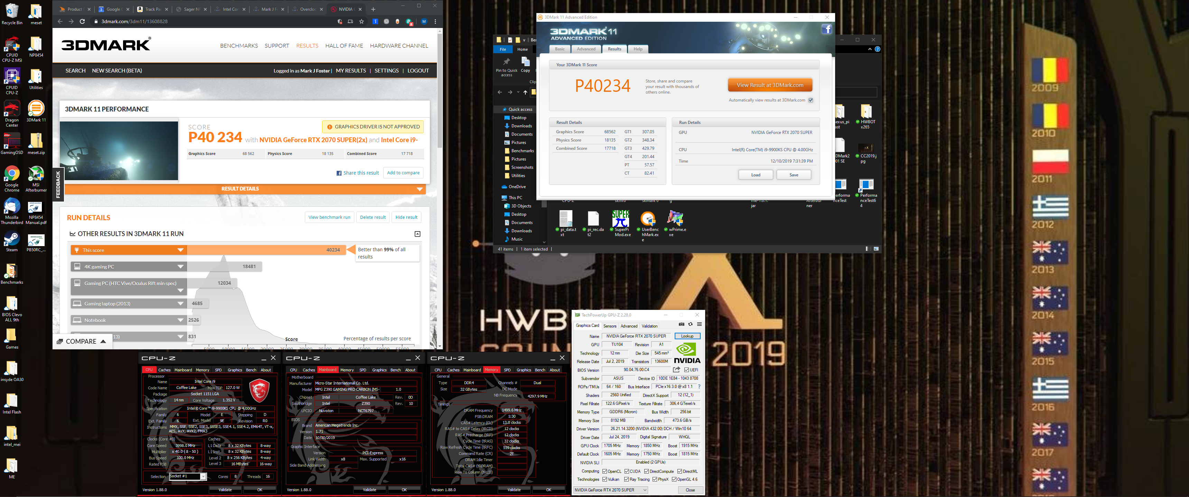This screenshot has height=497, width=1189.
Task: Open the GPU-Z hamburger menu
Action: tap(699, 324)
